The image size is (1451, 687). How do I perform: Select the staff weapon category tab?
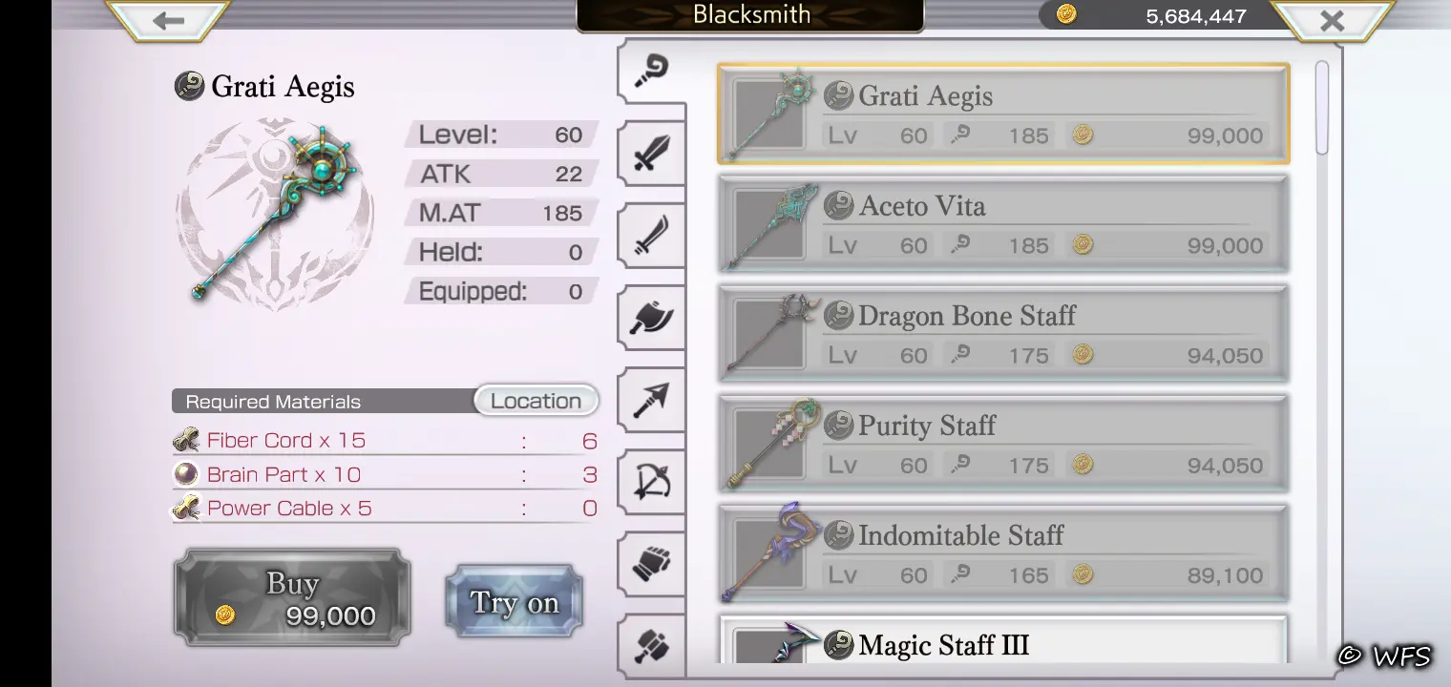651,71
